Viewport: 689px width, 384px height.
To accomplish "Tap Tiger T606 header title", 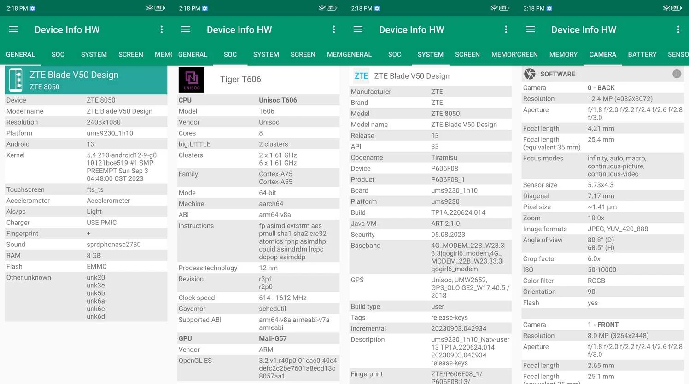I will pos(240,79).
